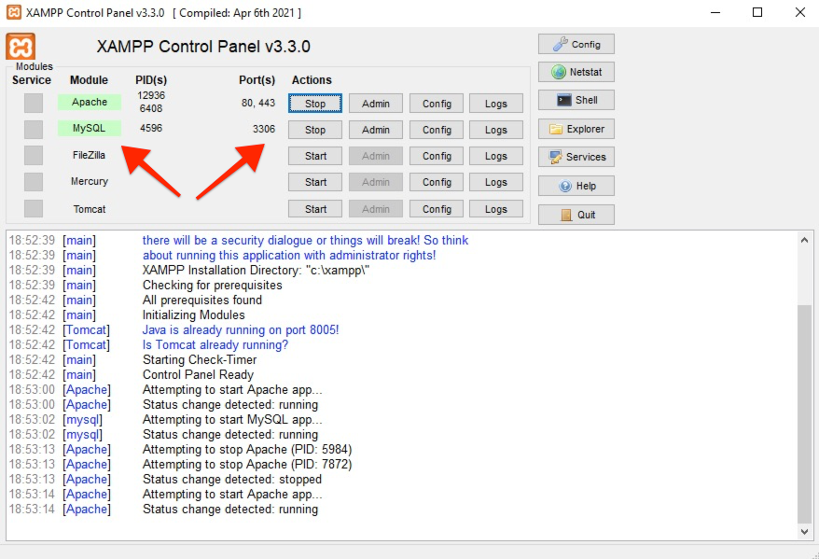Open the Mercury Config menu

click(x=437, y=182)
